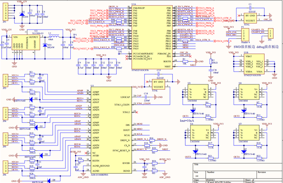The height and width of the screenshot is (183, 283).
Task: Select the TP2 test point
Action: click(119, 53)
